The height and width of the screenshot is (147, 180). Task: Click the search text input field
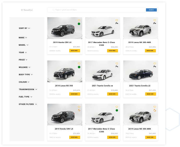coord(99,10)
